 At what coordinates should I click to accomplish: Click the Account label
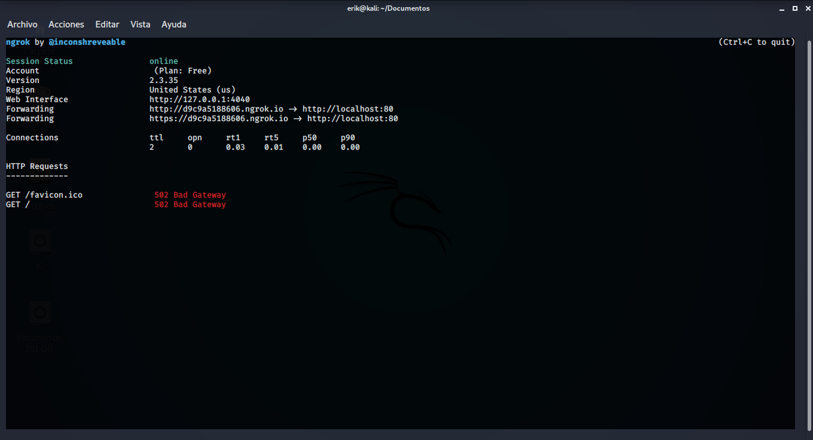[x=23, y=71]
